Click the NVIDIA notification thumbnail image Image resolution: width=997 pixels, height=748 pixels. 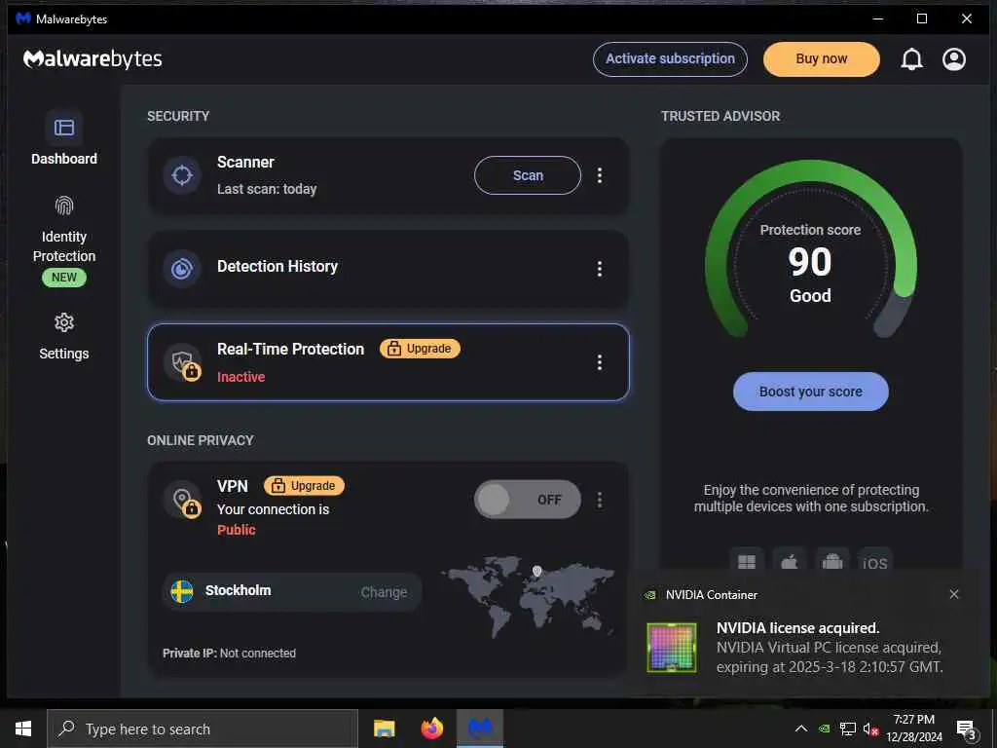pos(672,647)
